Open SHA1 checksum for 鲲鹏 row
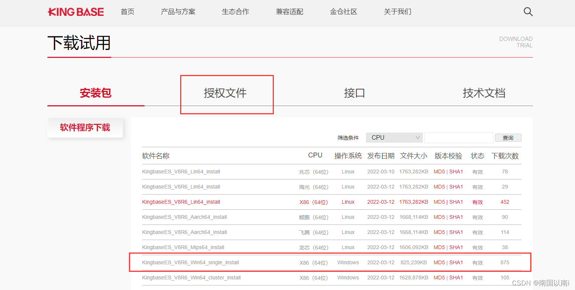This screenshot has width=575, height=290. 456,217
